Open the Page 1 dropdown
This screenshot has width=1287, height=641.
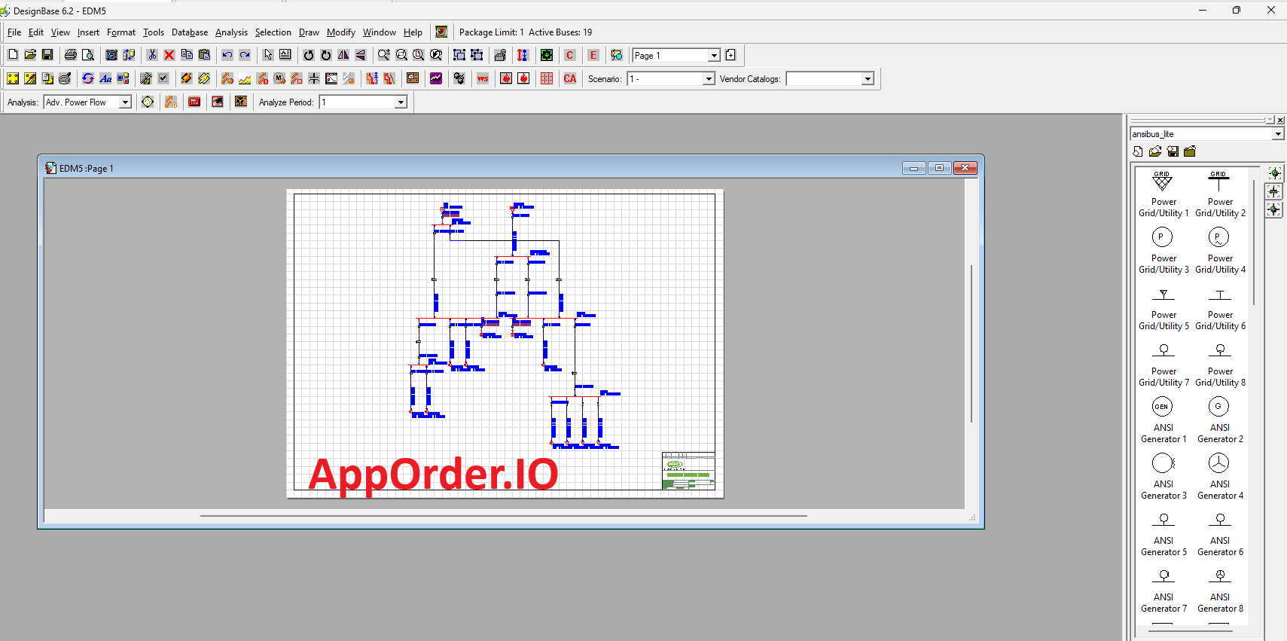pyautogui.click(x=715, y=55)
